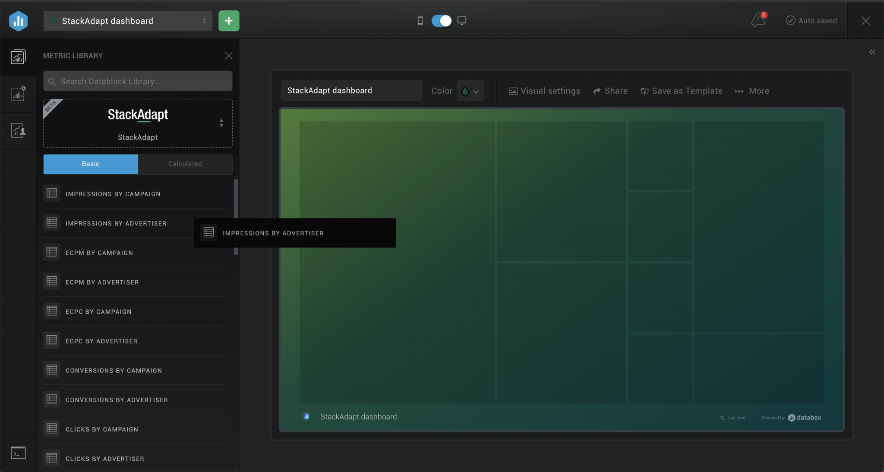The image size is (884, 472).
Task: Open the Add Datablock sidebar icon
Action: coord(18,94)
